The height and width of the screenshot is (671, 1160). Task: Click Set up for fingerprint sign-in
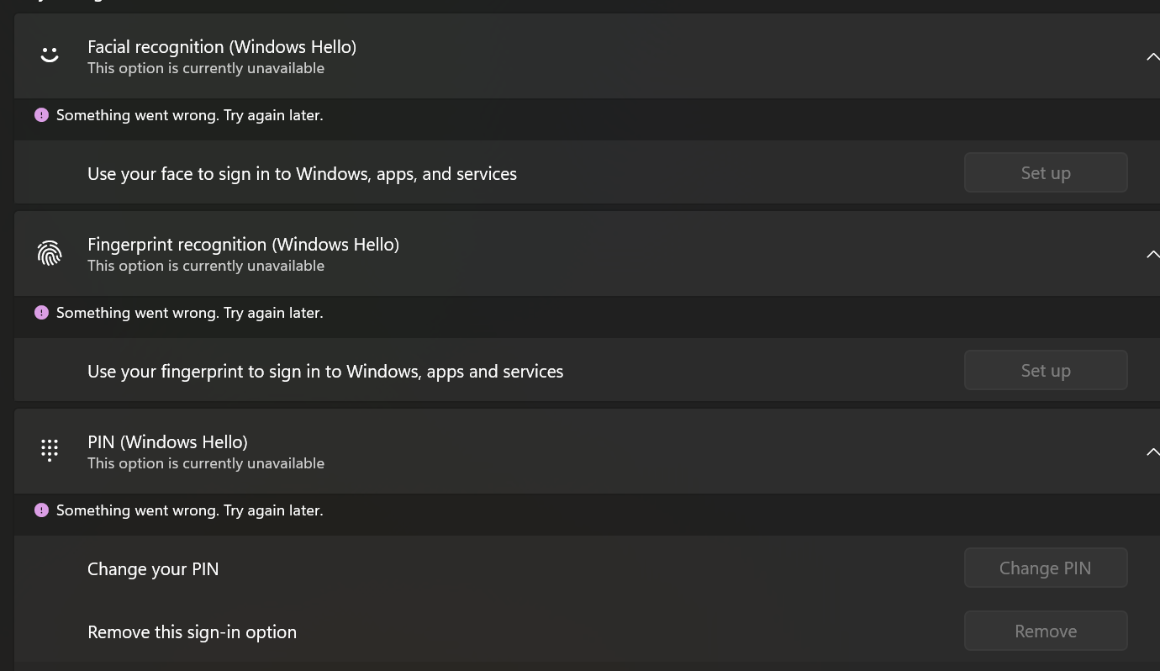[1046, 370]
